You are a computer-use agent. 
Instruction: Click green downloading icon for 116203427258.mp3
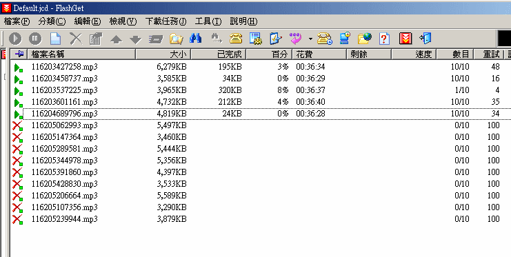tap(19, 68)
